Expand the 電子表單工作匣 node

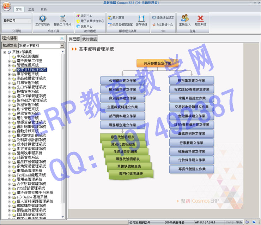(x=9, y=61)
